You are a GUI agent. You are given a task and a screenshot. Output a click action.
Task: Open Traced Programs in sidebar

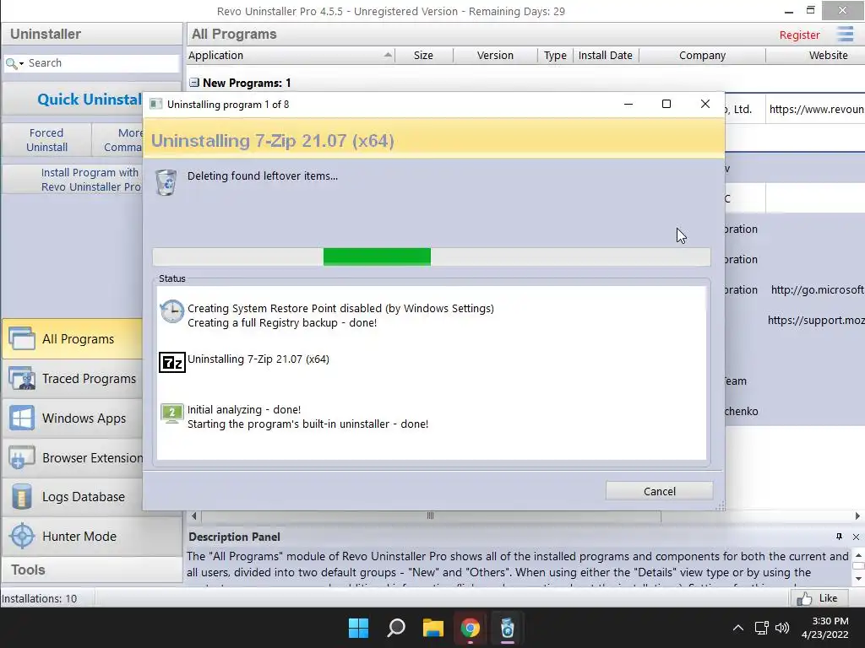[x=73, y=379]
